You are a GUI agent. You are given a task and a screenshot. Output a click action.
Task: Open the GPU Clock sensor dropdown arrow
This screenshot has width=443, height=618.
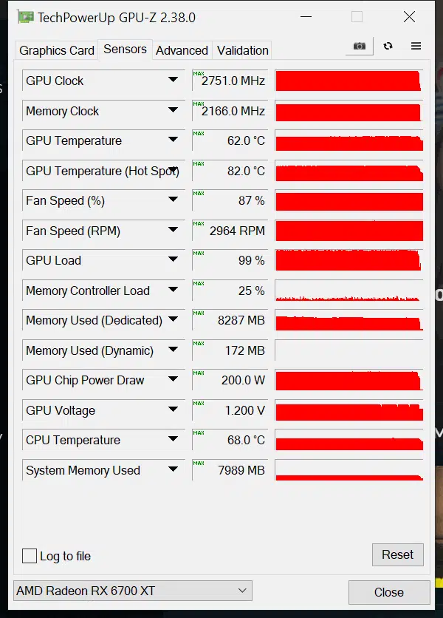[x=173, y=80]
